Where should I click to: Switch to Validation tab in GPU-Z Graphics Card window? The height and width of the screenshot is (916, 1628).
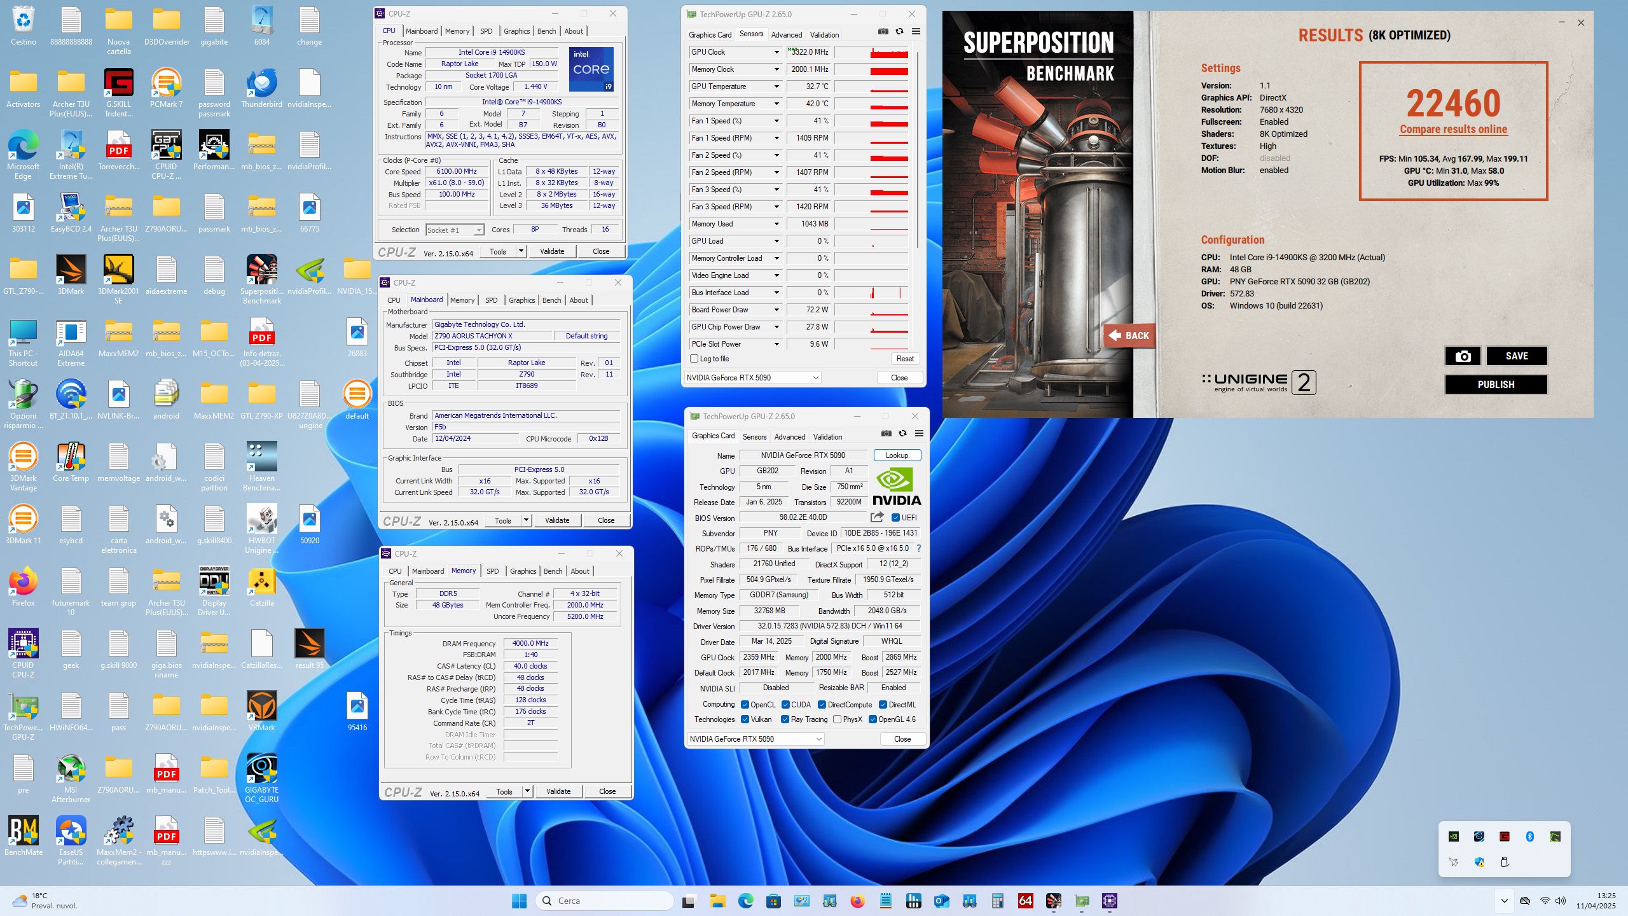point(827,437)
